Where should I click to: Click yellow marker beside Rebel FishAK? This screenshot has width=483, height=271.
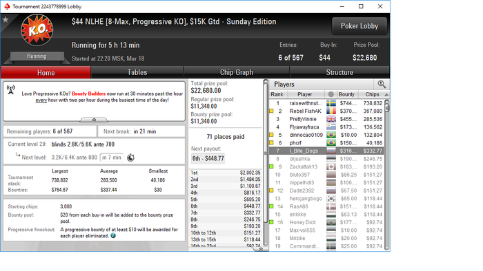click(271, 111)
